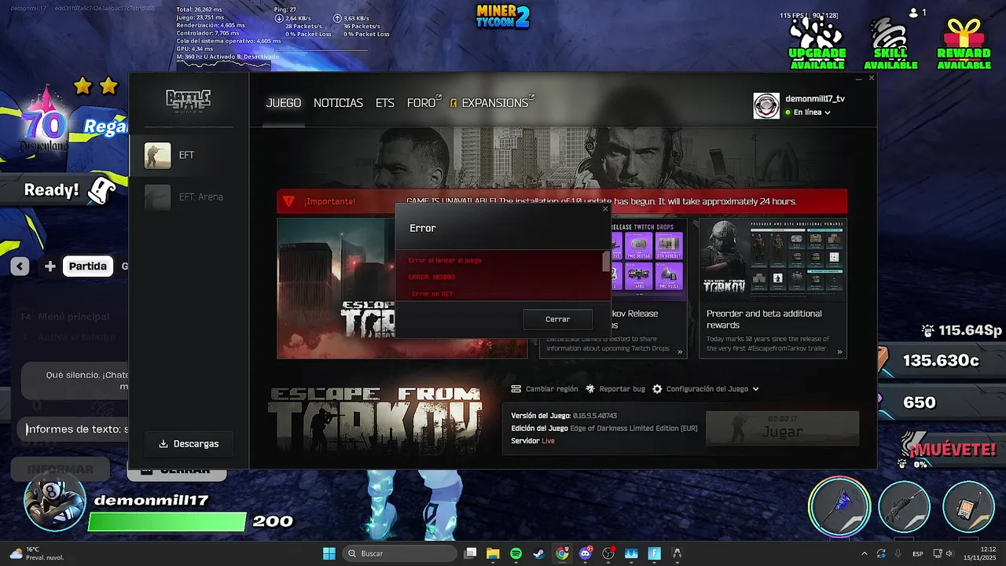This screenshot has width=1006, height=566.
Task: Click the back arrow beside Partida
Action: pyautogui.click(x=20, y=266)
